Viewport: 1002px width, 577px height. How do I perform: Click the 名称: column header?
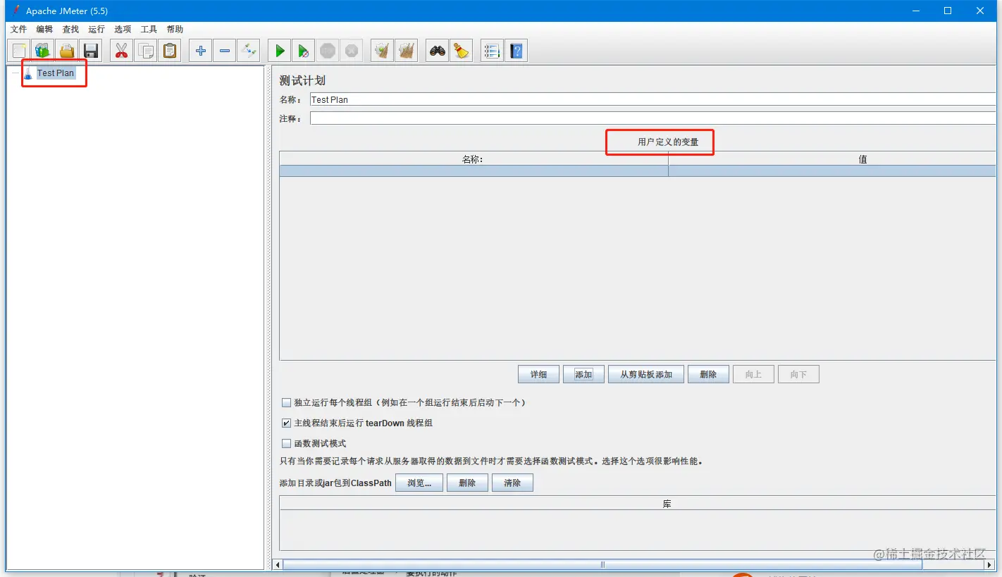point(474,159)
